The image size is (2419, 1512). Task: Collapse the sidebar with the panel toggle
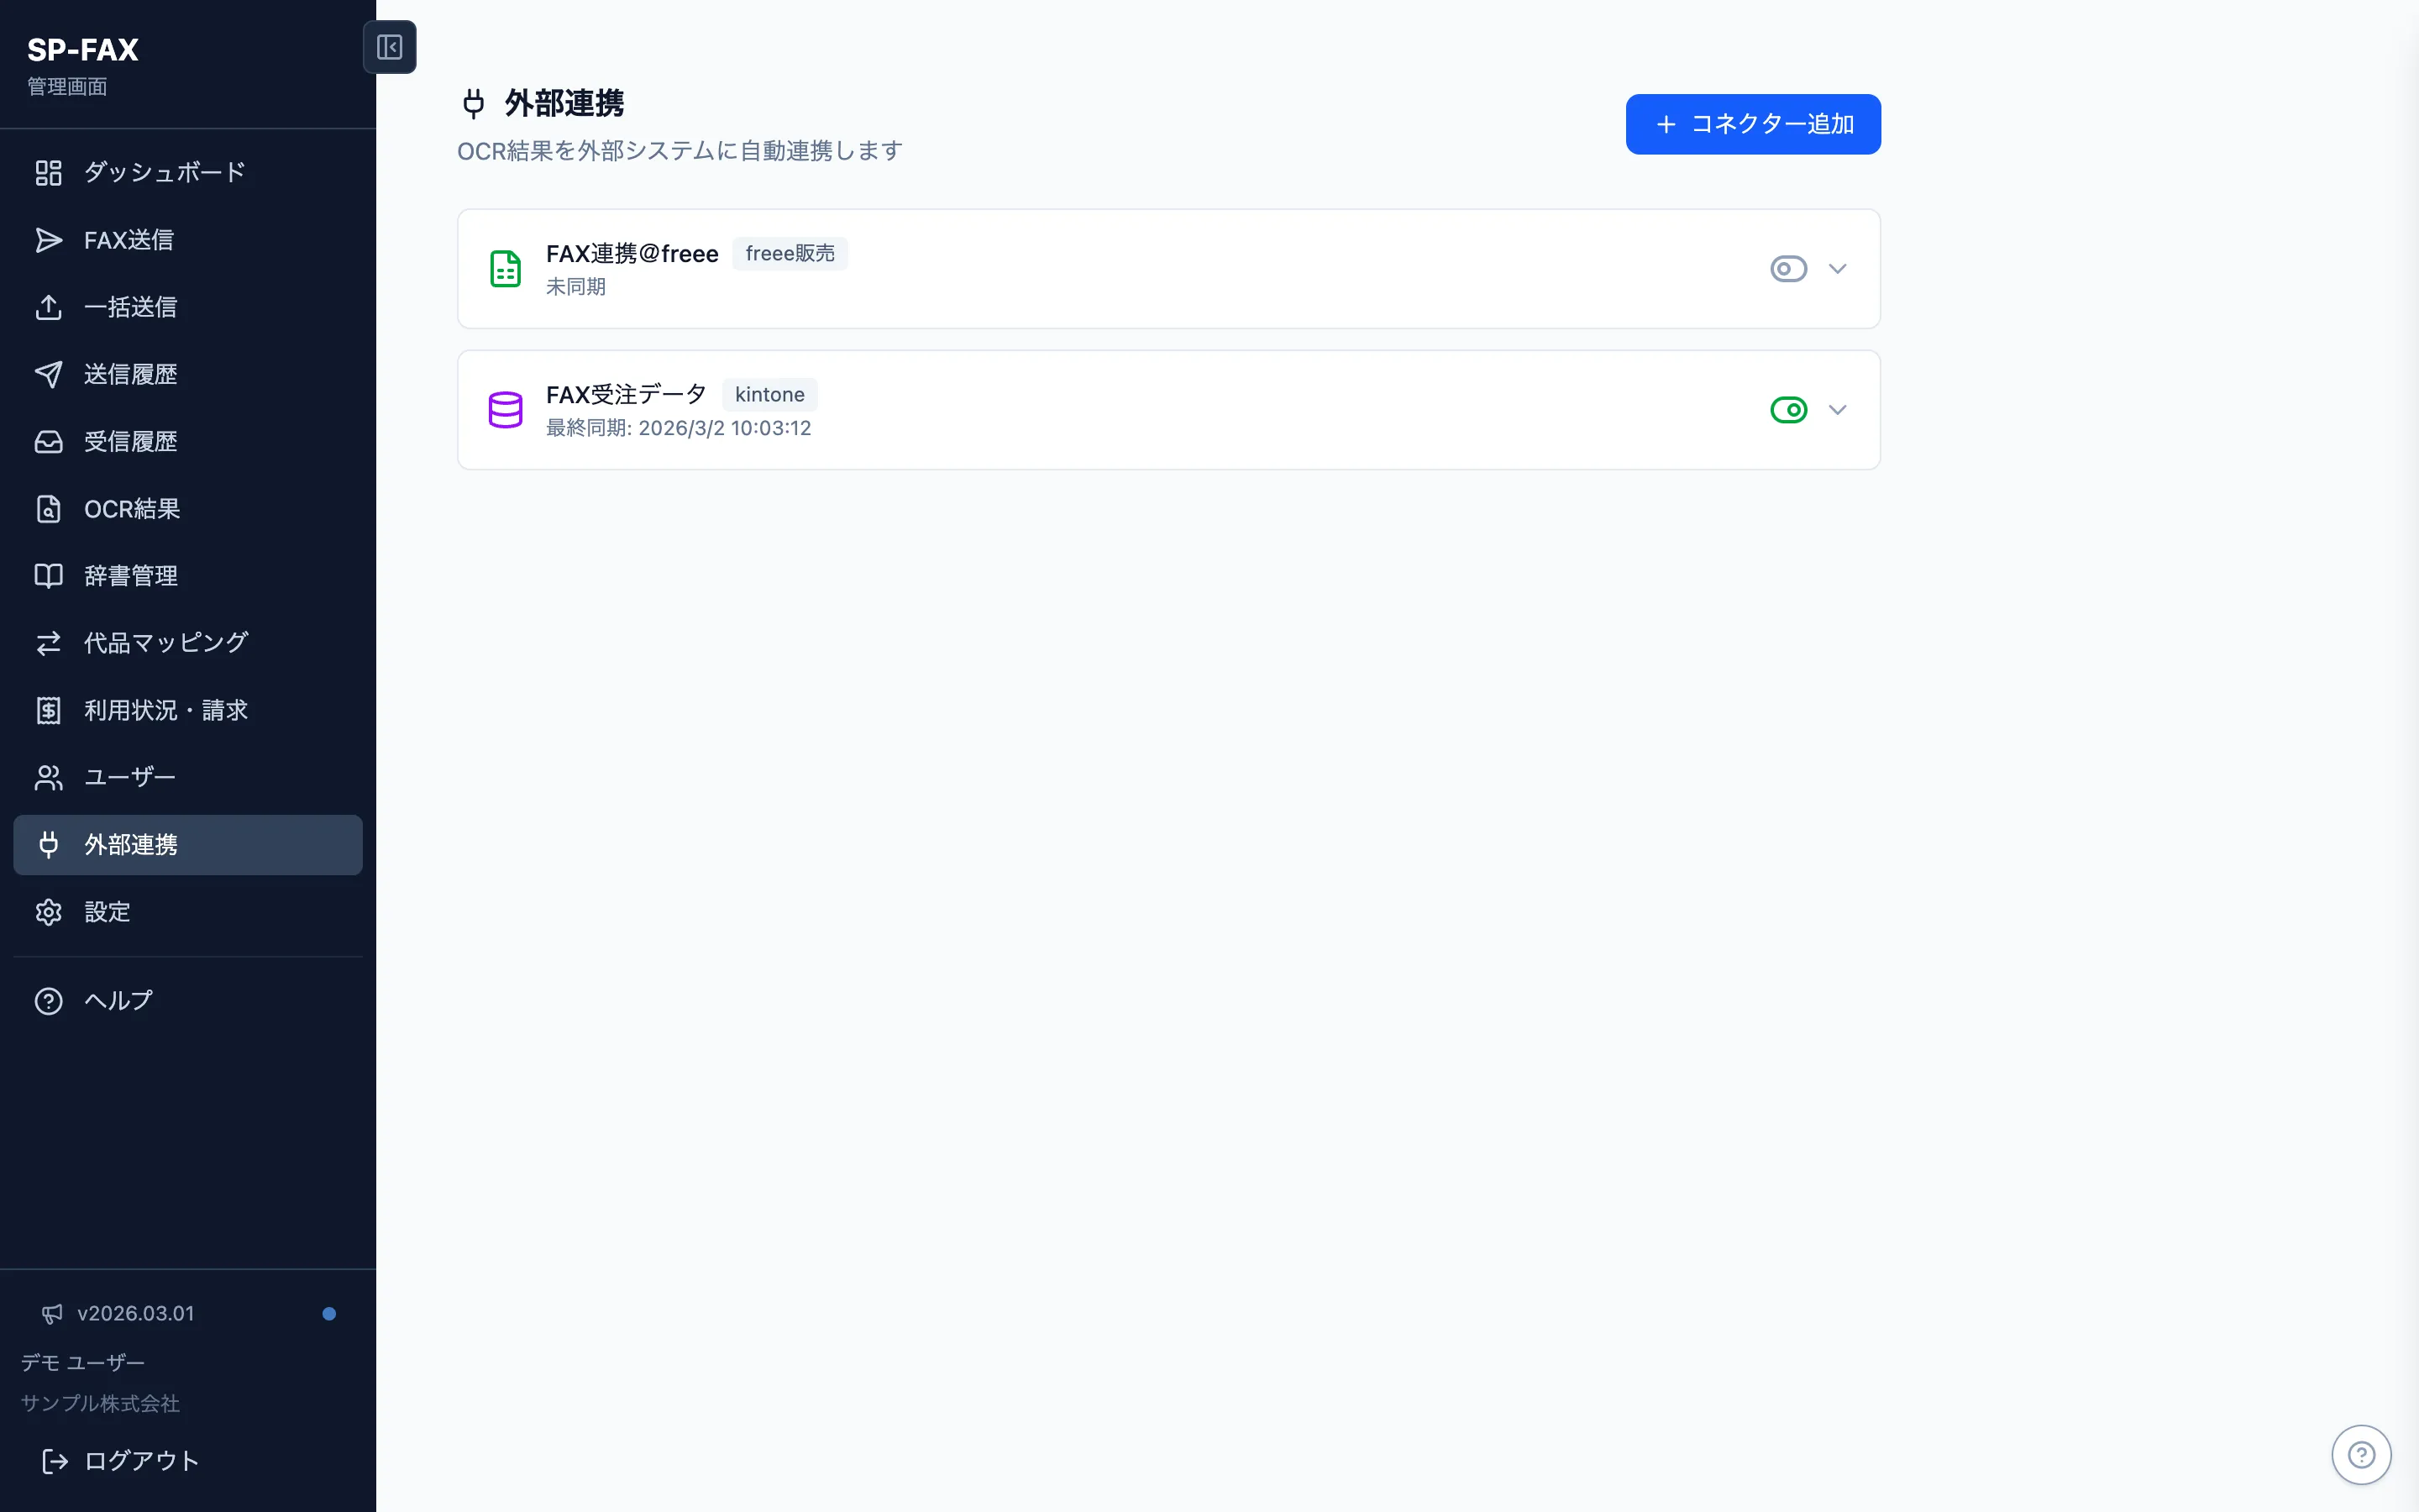(x=390, y=46)
